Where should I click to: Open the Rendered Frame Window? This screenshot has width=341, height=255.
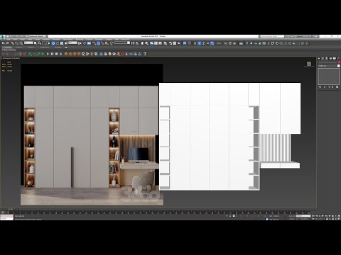[x=175, y=43]
